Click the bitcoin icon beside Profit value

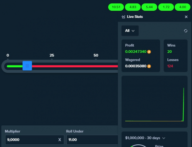(x=149, y=52)
